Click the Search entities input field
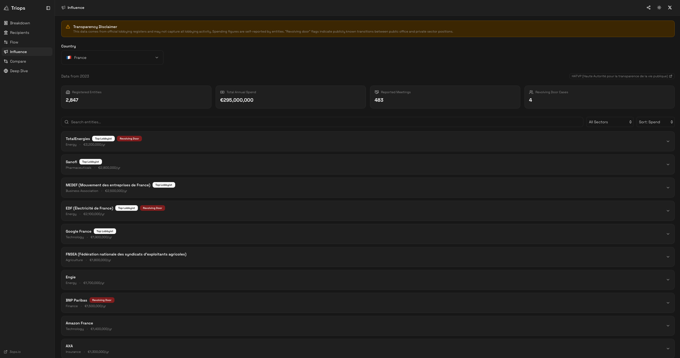The width and height of the screenshot is (680, 358). (x=323, y=122)
